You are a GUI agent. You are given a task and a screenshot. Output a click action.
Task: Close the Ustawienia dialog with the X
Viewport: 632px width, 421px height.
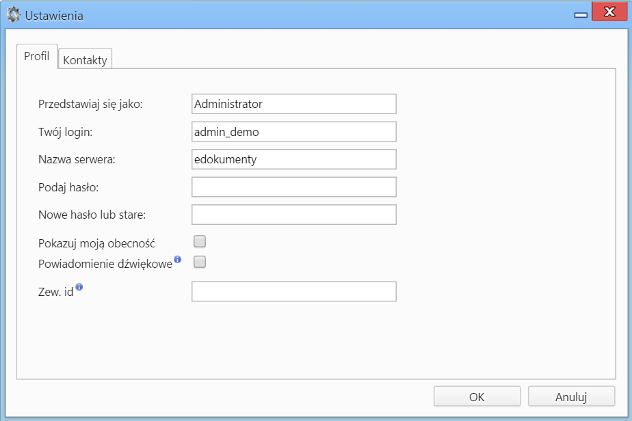pyautogui.click(x=609, y=12)
